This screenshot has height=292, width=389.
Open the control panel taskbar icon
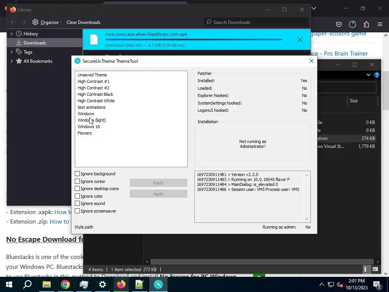(x=84, y=284)
